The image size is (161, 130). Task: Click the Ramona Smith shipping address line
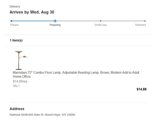tap(42, 115)
